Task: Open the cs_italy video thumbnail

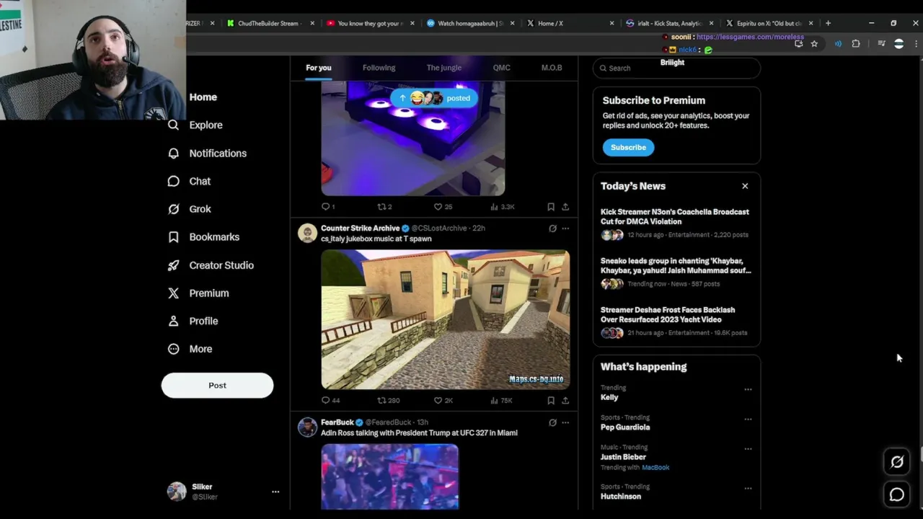Action: 445,319
